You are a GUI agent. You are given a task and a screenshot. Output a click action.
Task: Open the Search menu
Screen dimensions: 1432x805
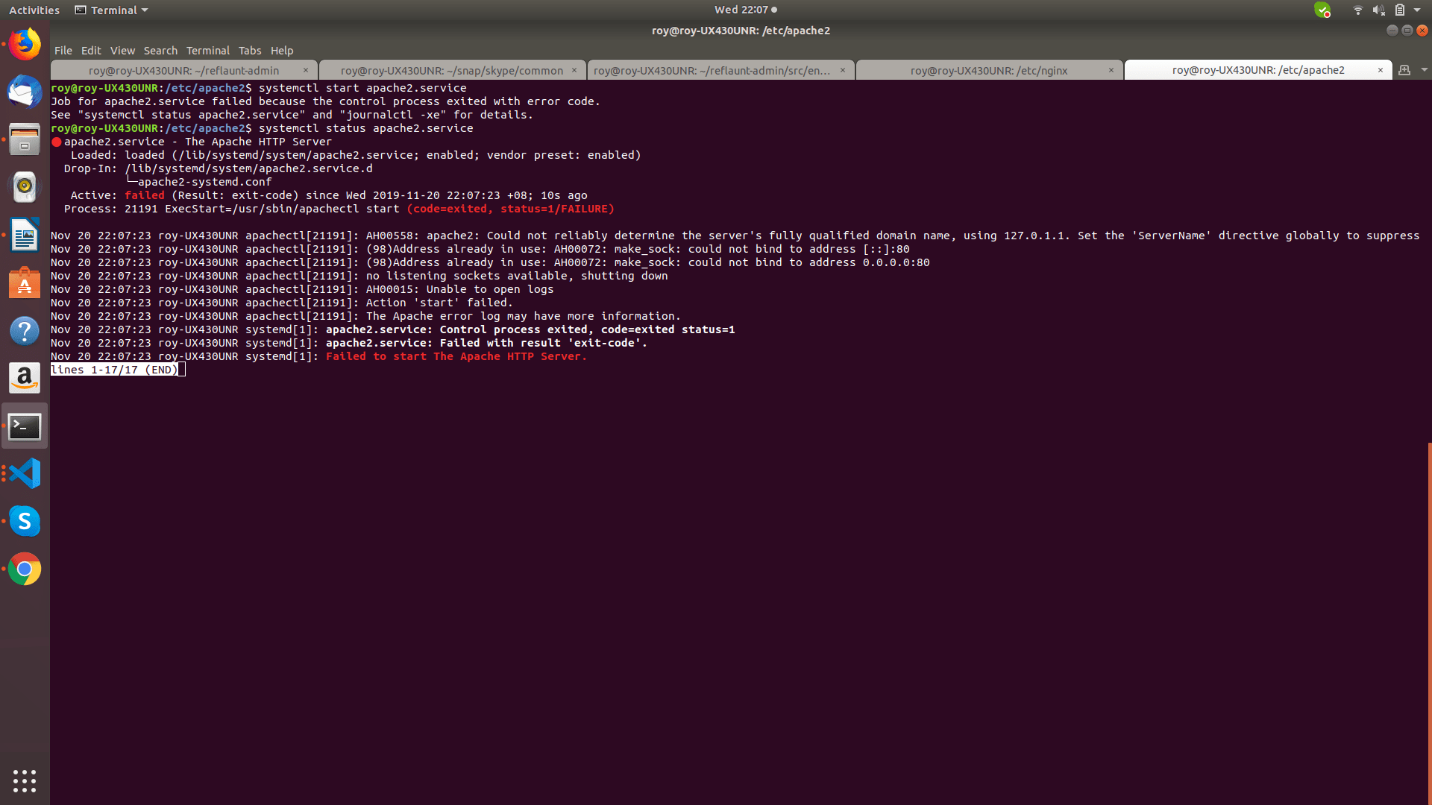[x=160, y=51]
